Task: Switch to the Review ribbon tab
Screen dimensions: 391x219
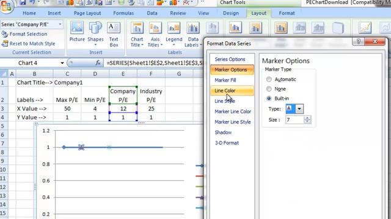Action: (x=178, y=13)
